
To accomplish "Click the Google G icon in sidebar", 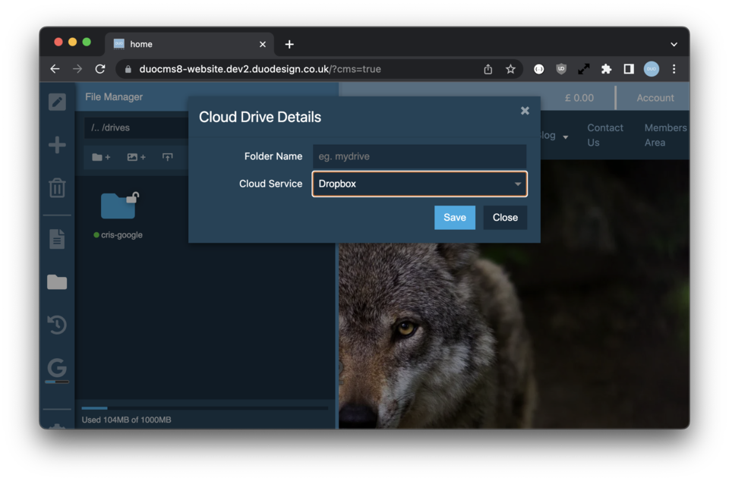I will point(57,369).
